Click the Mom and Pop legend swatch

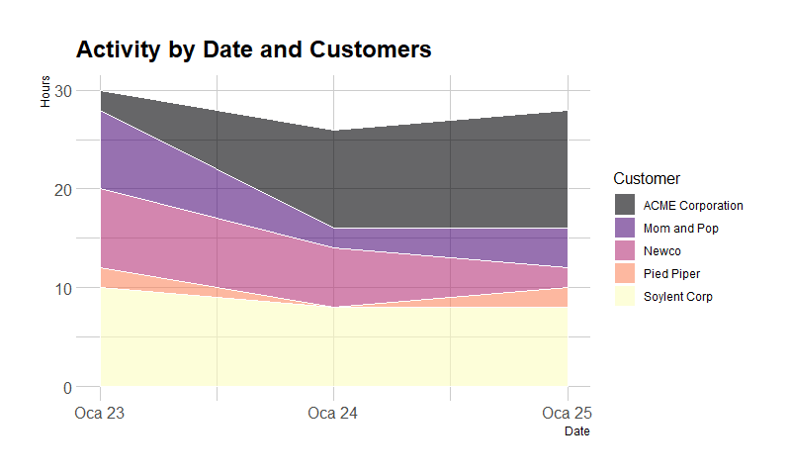625,229
